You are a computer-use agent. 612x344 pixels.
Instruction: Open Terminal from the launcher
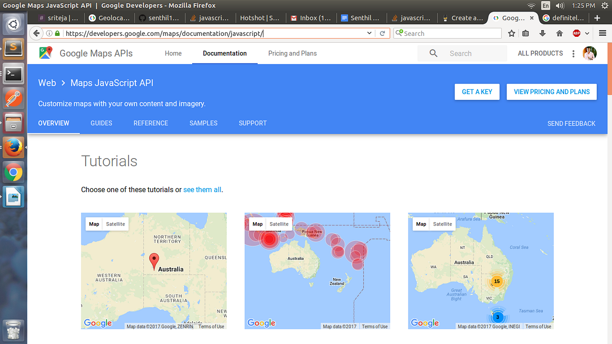click(13, 74)
